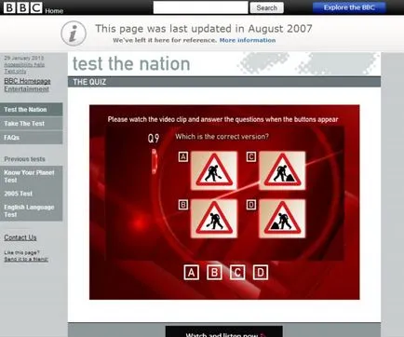Choose answer button C
Screen dimensions: 404x337
point(237,273)
